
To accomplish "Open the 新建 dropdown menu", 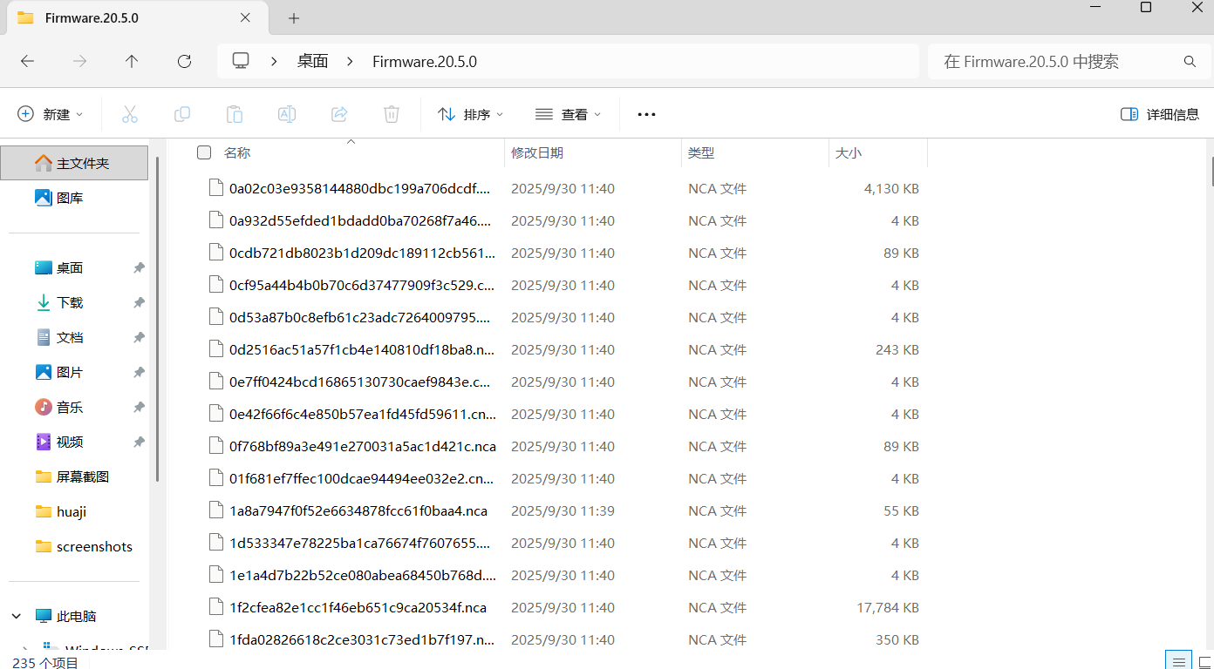I will (51, 114).
